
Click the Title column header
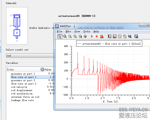tap(10, 69)
